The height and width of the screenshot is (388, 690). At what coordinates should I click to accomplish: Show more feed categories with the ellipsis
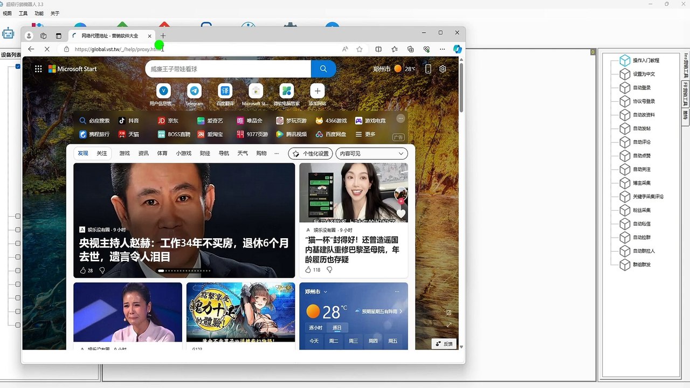click(277, 154)
